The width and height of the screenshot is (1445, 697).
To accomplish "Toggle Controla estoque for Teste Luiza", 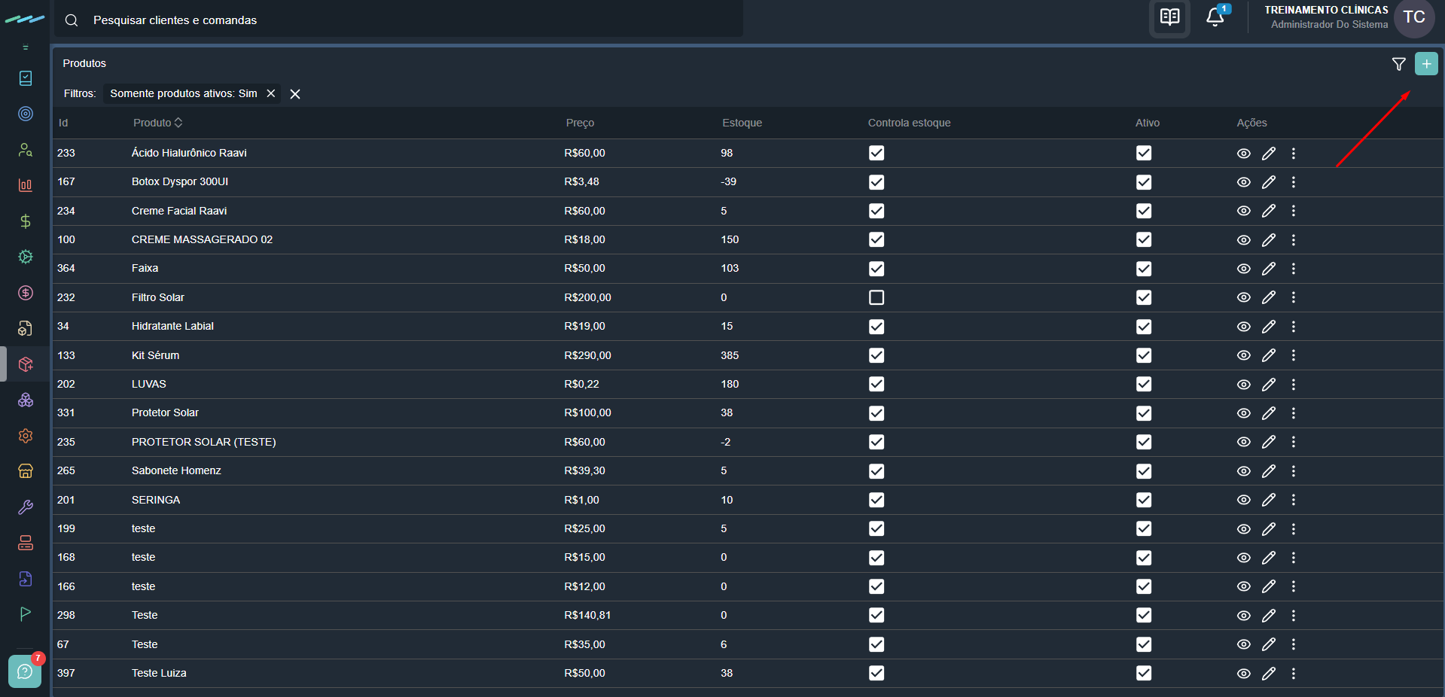I will point(876,673).
